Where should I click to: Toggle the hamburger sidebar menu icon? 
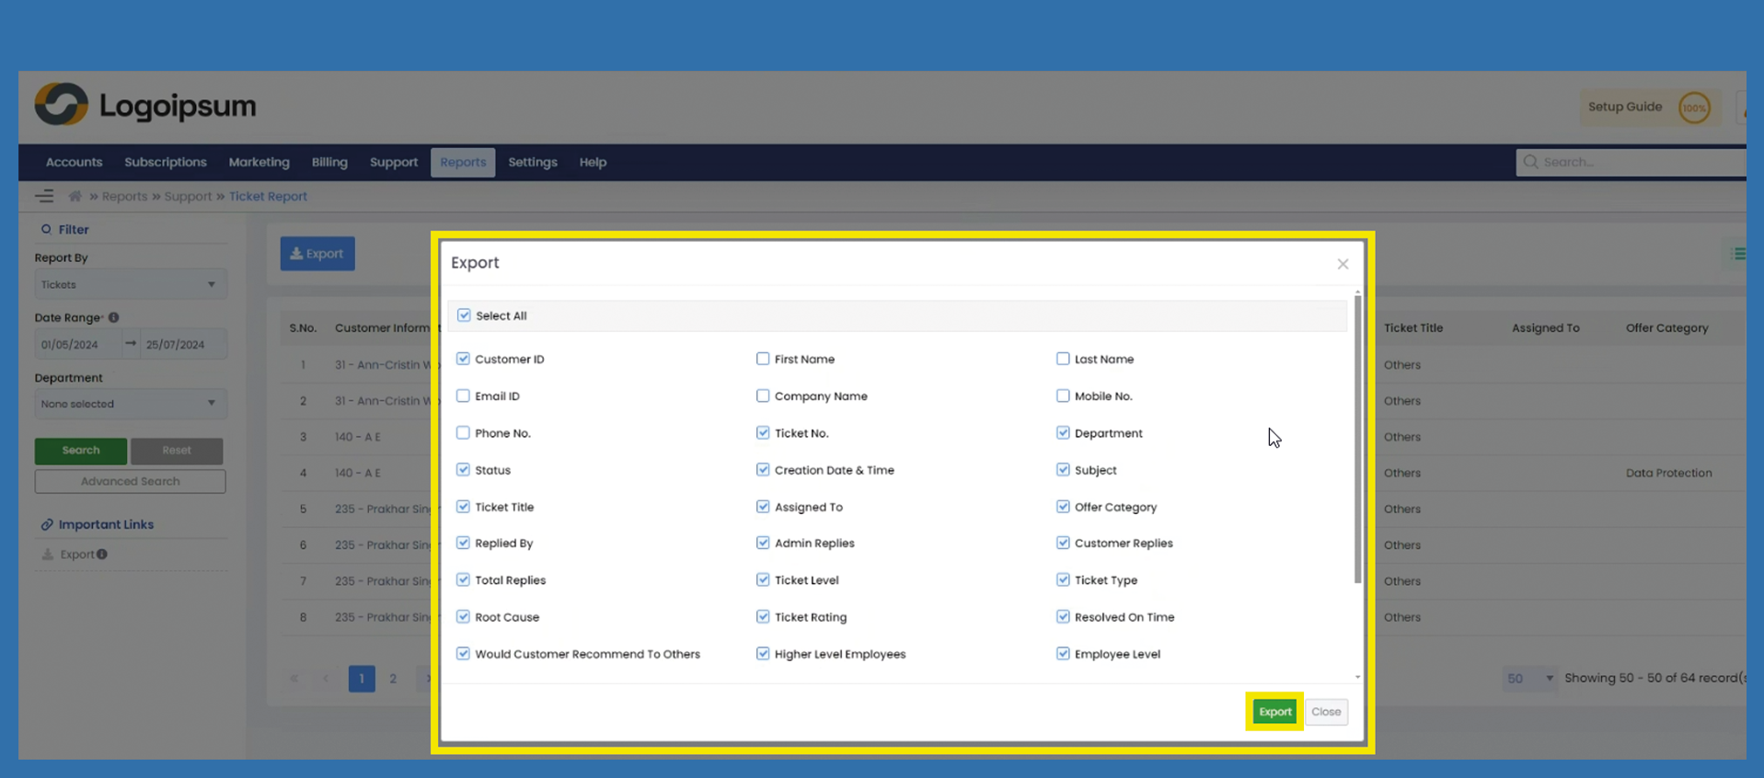point(44,196)
